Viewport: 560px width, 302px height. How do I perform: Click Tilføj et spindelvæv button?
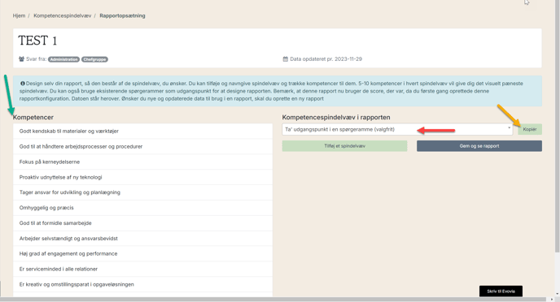[344, 146]
